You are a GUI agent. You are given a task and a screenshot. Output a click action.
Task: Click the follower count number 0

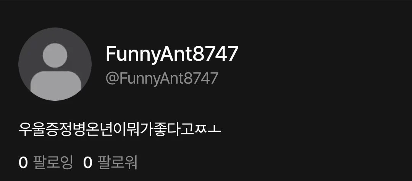[88, 163]
